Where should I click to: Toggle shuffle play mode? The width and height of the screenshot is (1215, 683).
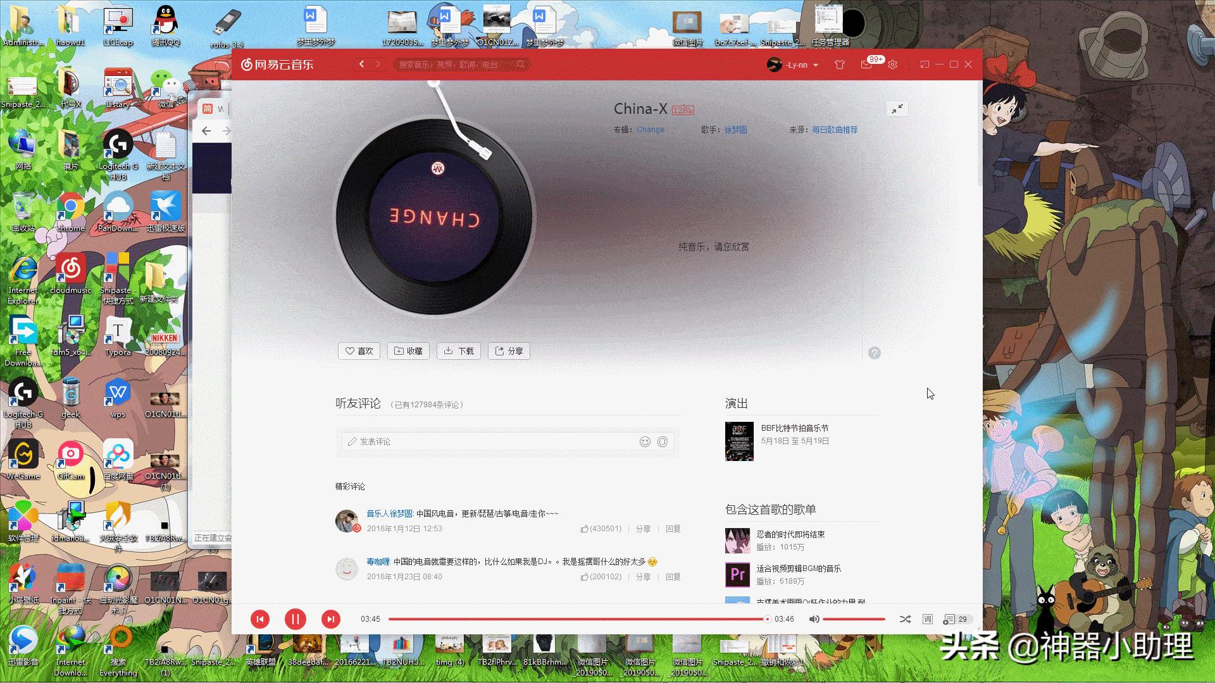pos(905,619)
